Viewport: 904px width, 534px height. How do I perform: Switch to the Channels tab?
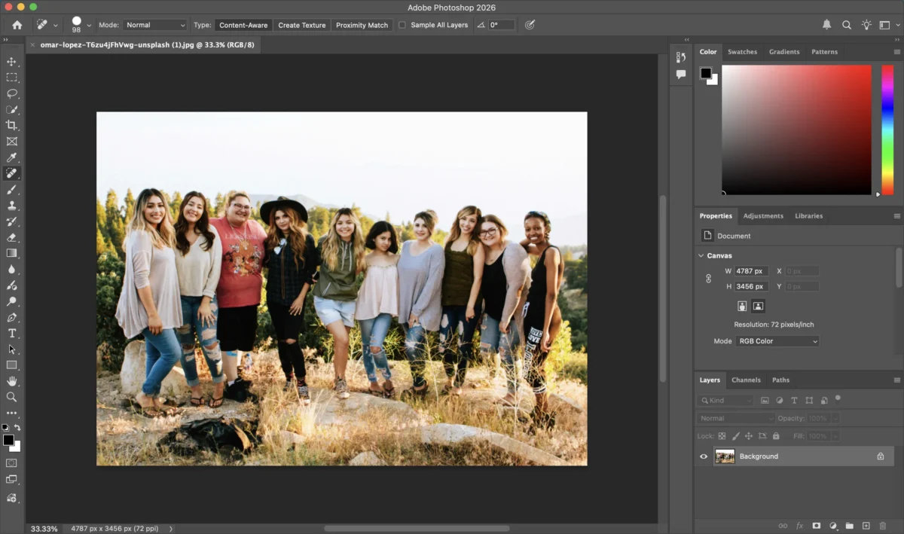(x=746, y=380)
